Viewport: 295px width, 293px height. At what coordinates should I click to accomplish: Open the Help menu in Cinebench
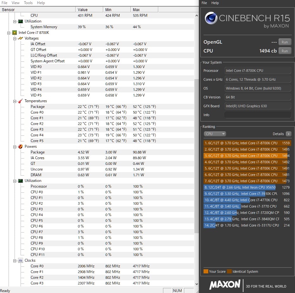[x=215, y=3]
